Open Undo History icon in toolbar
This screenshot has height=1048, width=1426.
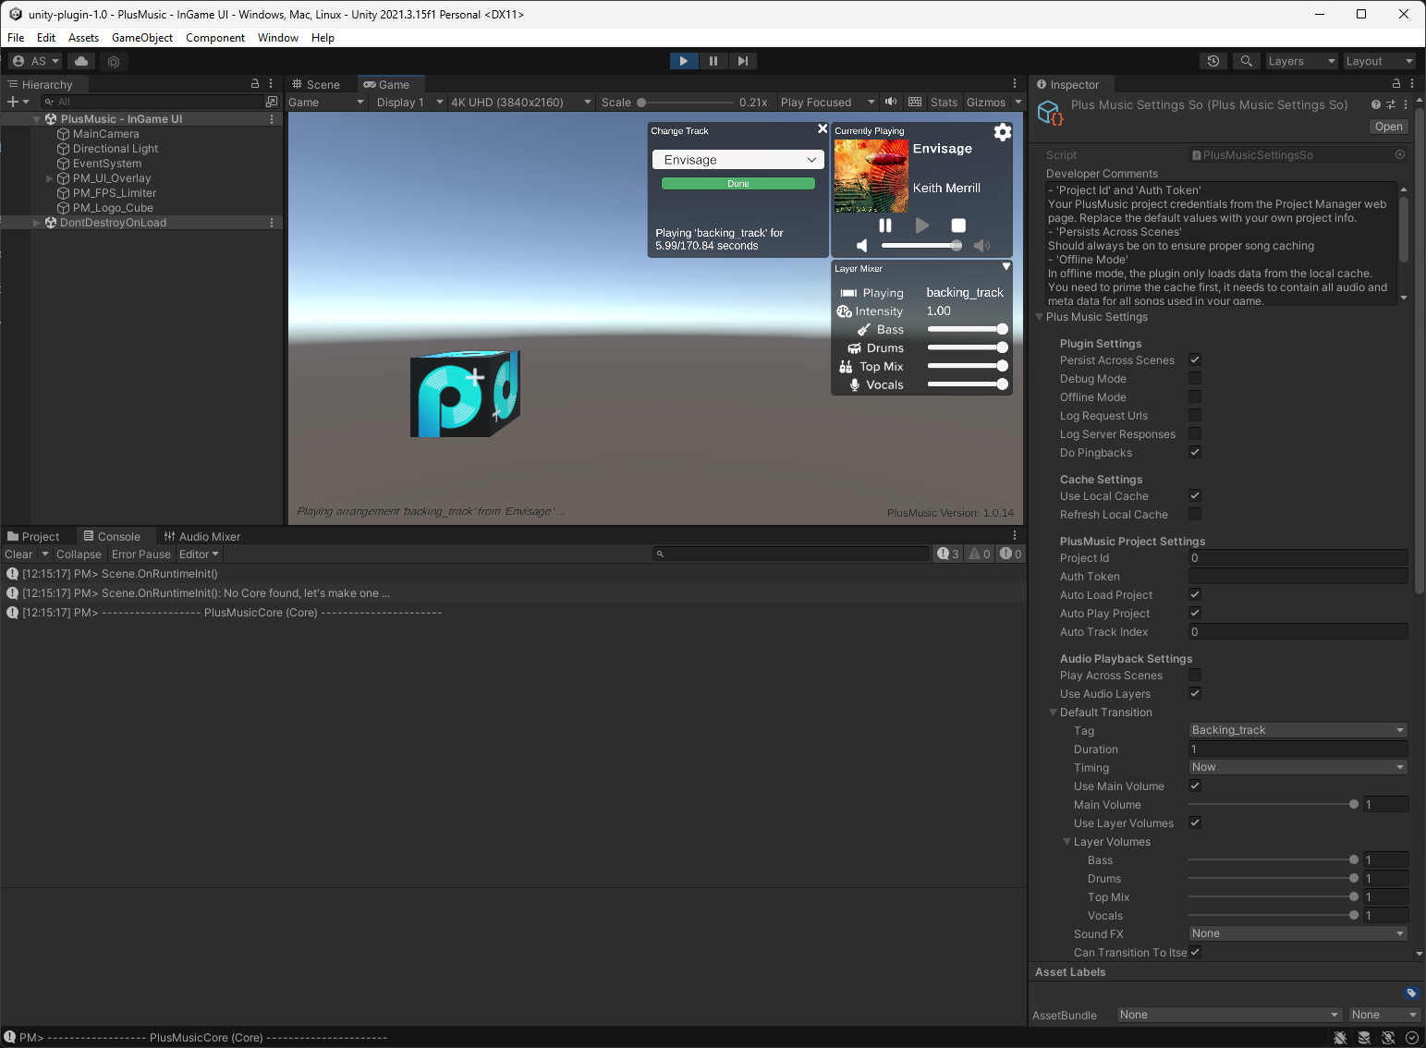click(1213, 61)
